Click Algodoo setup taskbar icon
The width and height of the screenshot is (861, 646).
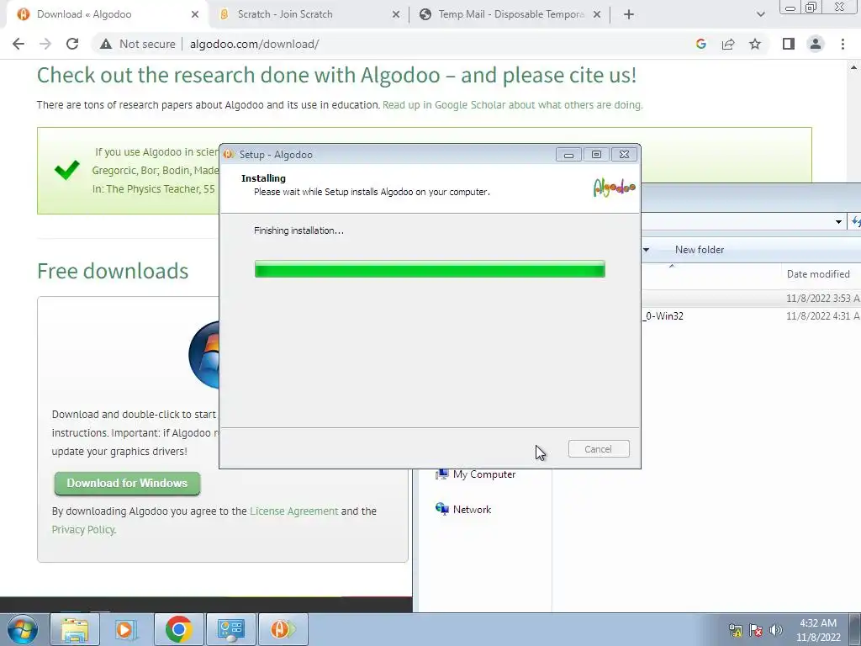tap(283, 629)
